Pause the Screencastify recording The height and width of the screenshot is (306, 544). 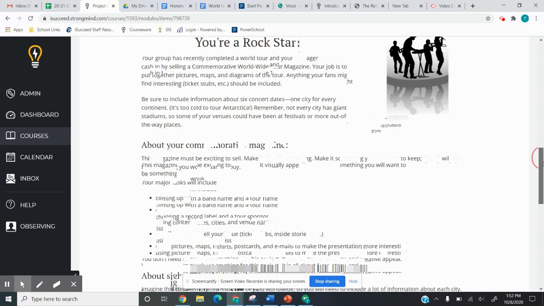coord(7,284)
